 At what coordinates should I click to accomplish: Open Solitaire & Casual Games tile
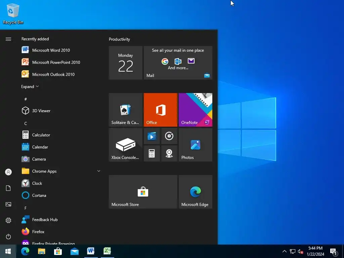click(x=126, y=110)
